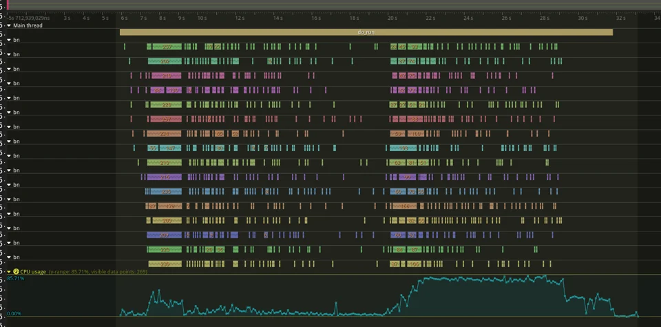This screenshot has width=661, height=327.
Task: Select the yellow zone labeled 106
Action: click(414, 264)
